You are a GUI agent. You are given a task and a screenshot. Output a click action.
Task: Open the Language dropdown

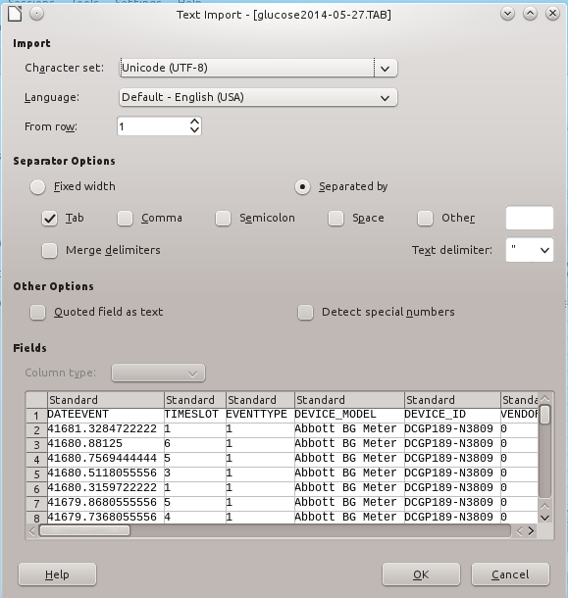click(258, 97)
